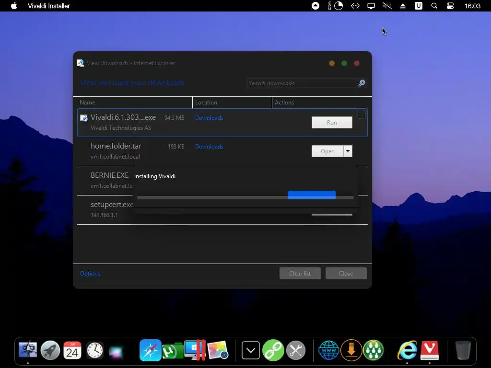Viewport: 491px width, 368px height.
Task: Open Internet Explorer in the dock
Action: point(407,350)
